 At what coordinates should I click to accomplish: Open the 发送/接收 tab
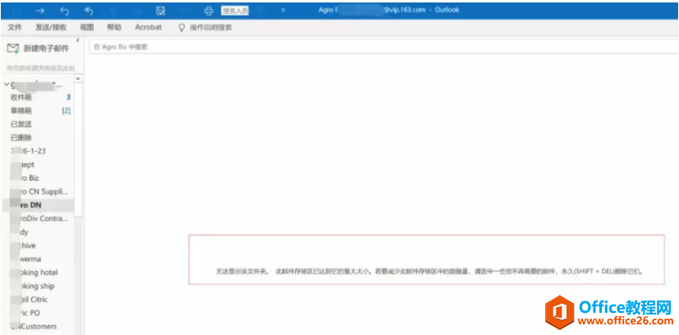pos(51,27)
